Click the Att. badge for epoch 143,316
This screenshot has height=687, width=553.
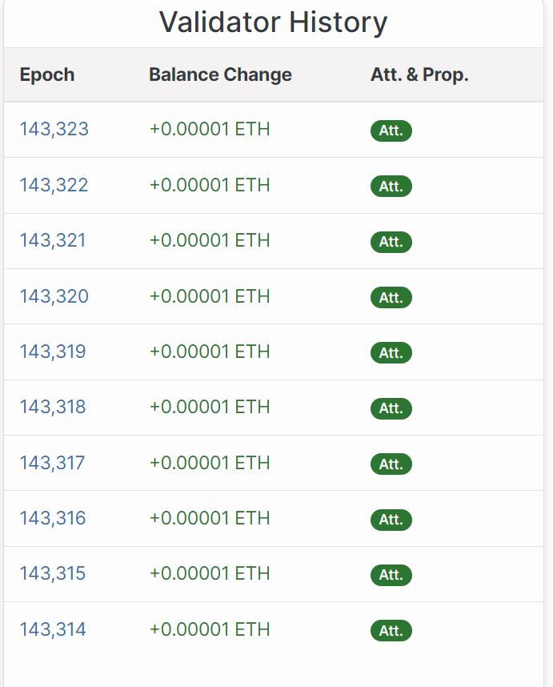pos(391,520)
